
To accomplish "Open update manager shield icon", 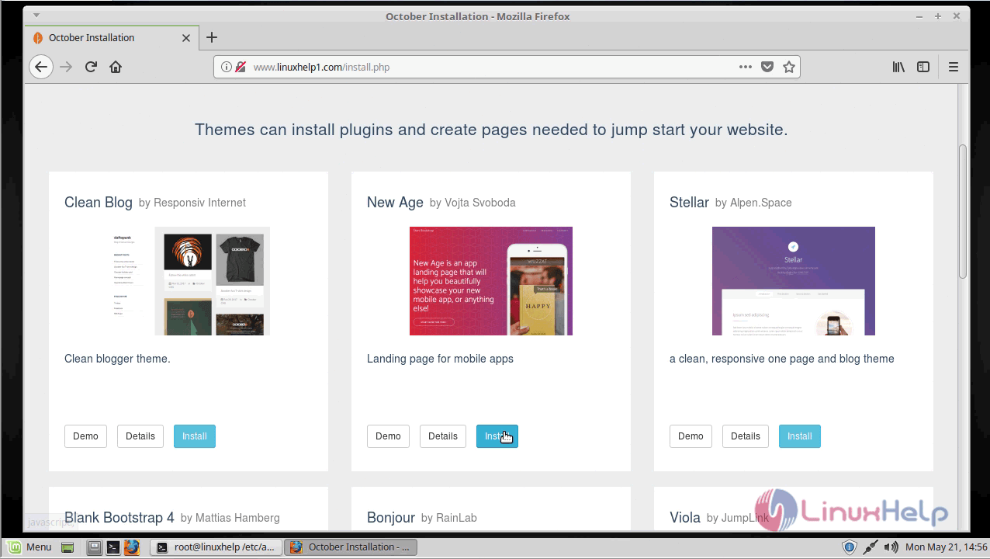I will [850, 547].
